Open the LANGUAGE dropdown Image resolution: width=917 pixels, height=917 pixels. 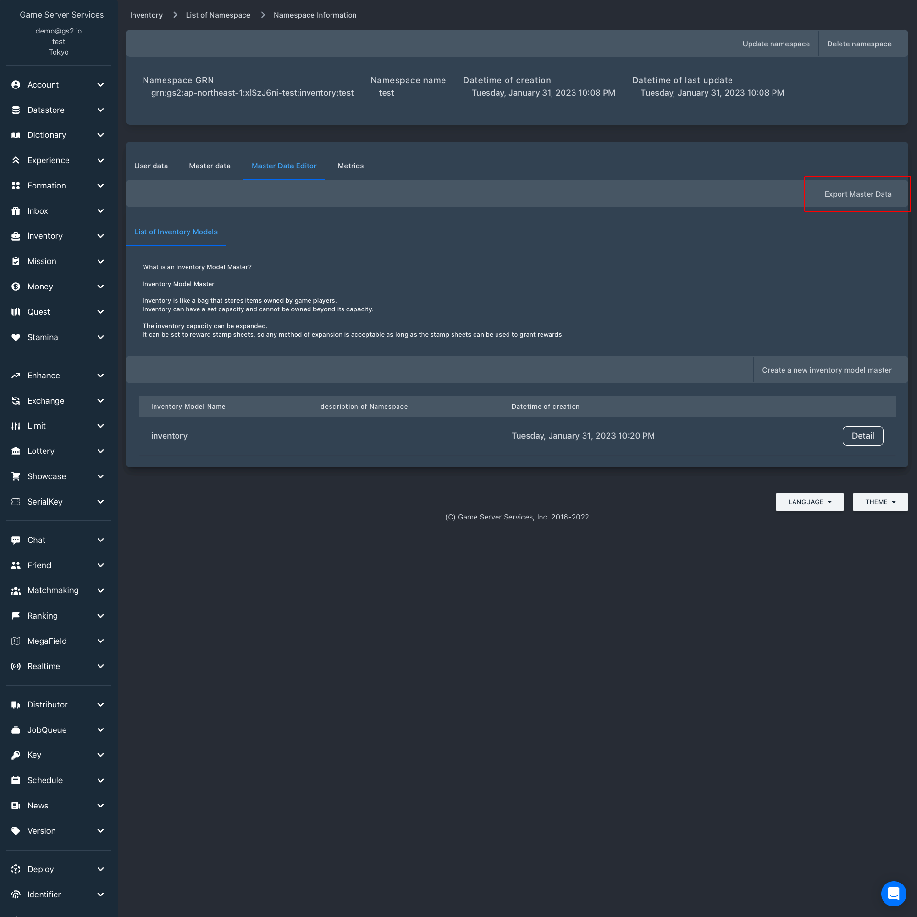point(810,502)
